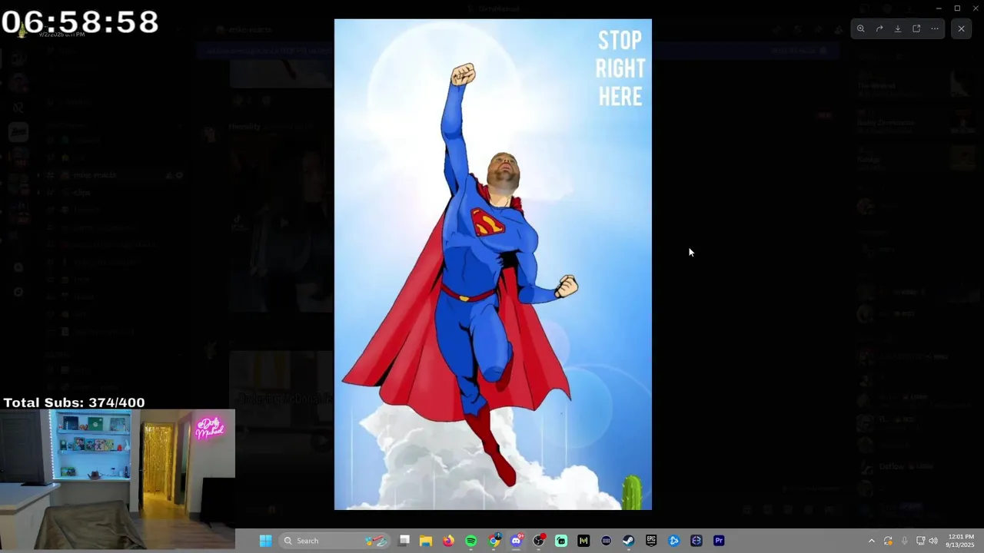Click the sync status tray icon
Screen dimensions: 984x553
pyautogui.click(x=888, y=541)
